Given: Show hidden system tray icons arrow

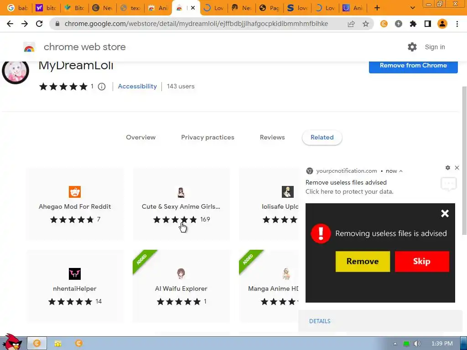Looking at the screenshot, I should (395, 344).
